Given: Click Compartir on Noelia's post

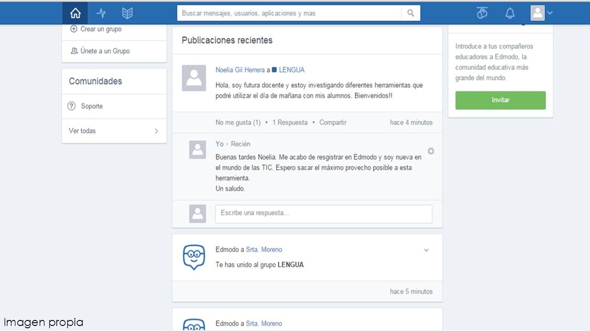Looking at the screenshot, I should click(333, 122).
